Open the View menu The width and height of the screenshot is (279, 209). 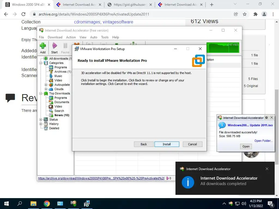(x=83, y=37)
